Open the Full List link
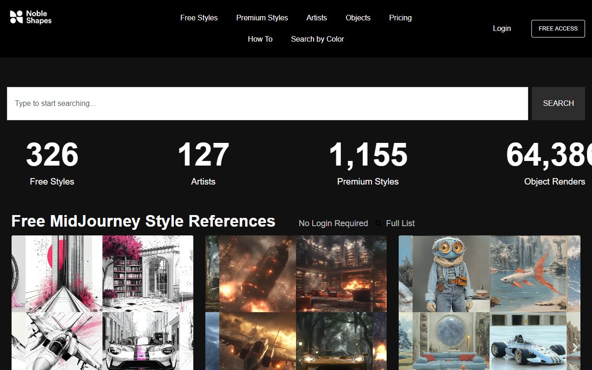The height and width of the screenshot is (370, 592). coord(400,223)
